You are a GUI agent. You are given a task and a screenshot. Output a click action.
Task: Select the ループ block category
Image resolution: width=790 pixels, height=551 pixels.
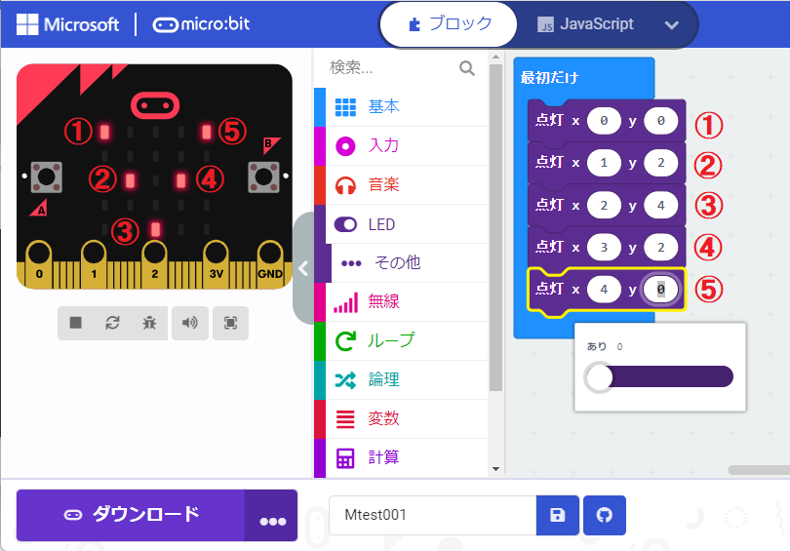[x=390, y=341]
